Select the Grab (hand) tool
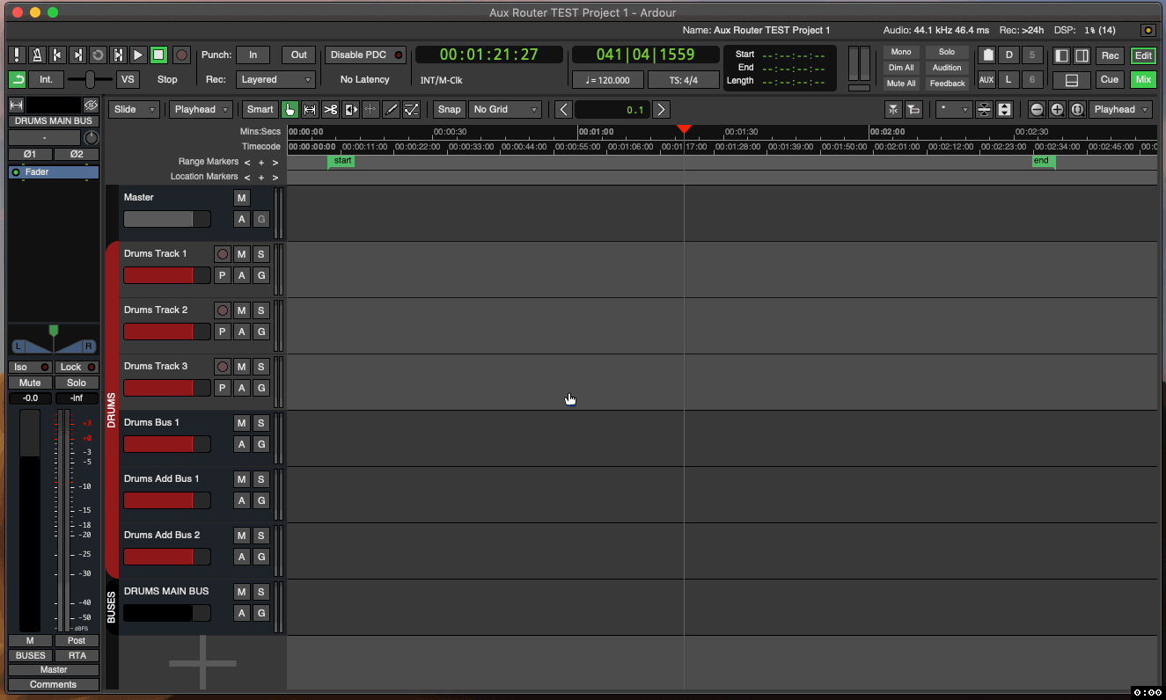The height and width of the screenshot is (700, 1166). point(290,110)
